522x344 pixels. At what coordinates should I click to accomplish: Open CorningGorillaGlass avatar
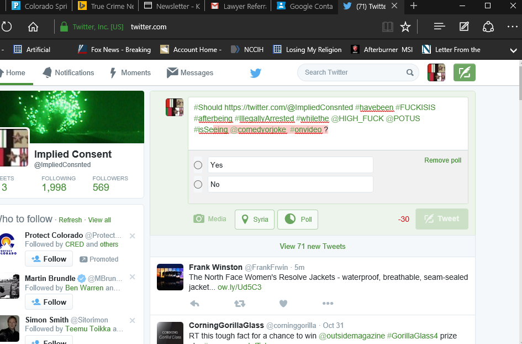coord(170,333)
